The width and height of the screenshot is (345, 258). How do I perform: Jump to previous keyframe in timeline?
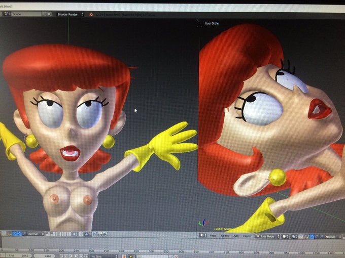[66, 256]
